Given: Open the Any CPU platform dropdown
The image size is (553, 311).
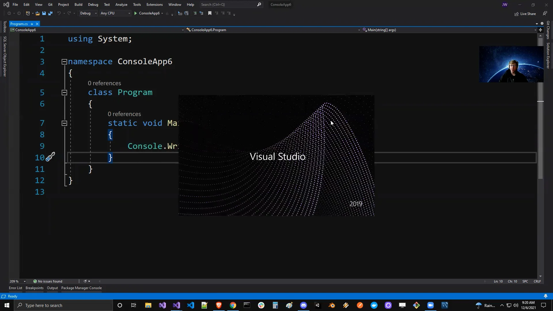Looking at the screenshot, I should point(115,13).
